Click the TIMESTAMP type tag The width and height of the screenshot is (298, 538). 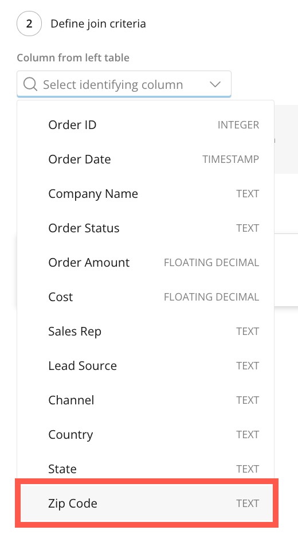(230, 159)
